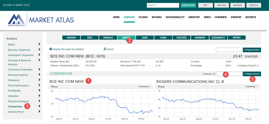Expand the Technical Analysis arrow
The height and width of the screenshot is (124, 269).
[x=39, y=101]
